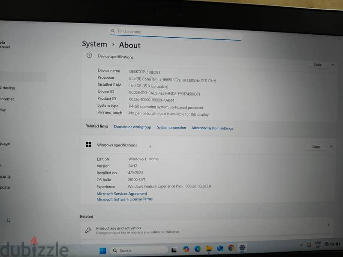Image resolution: width=343 pixels, height=257 pixels.
Task: Open Product key and activation
Action: tap(207, 229)
